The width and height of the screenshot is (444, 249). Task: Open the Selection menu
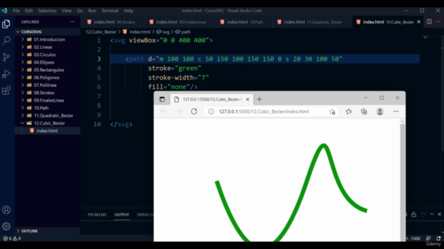[x=47, y=10]
